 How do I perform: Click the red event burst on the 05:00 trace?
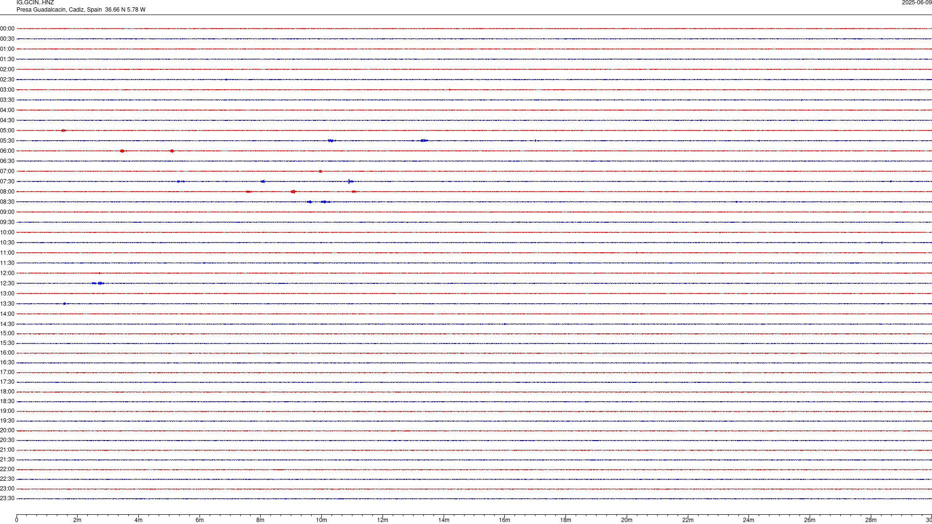tap(63, 131)
